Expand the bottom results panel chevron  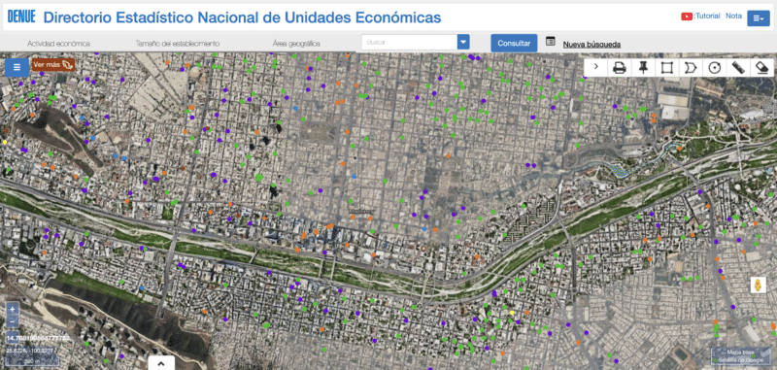(x=161, y=363)
